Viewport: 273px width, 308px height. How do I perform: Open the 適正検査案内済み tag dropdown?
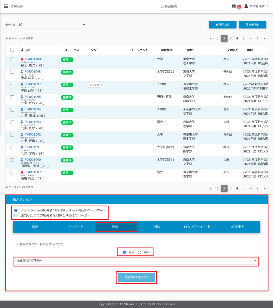click(x=136, y=260)
